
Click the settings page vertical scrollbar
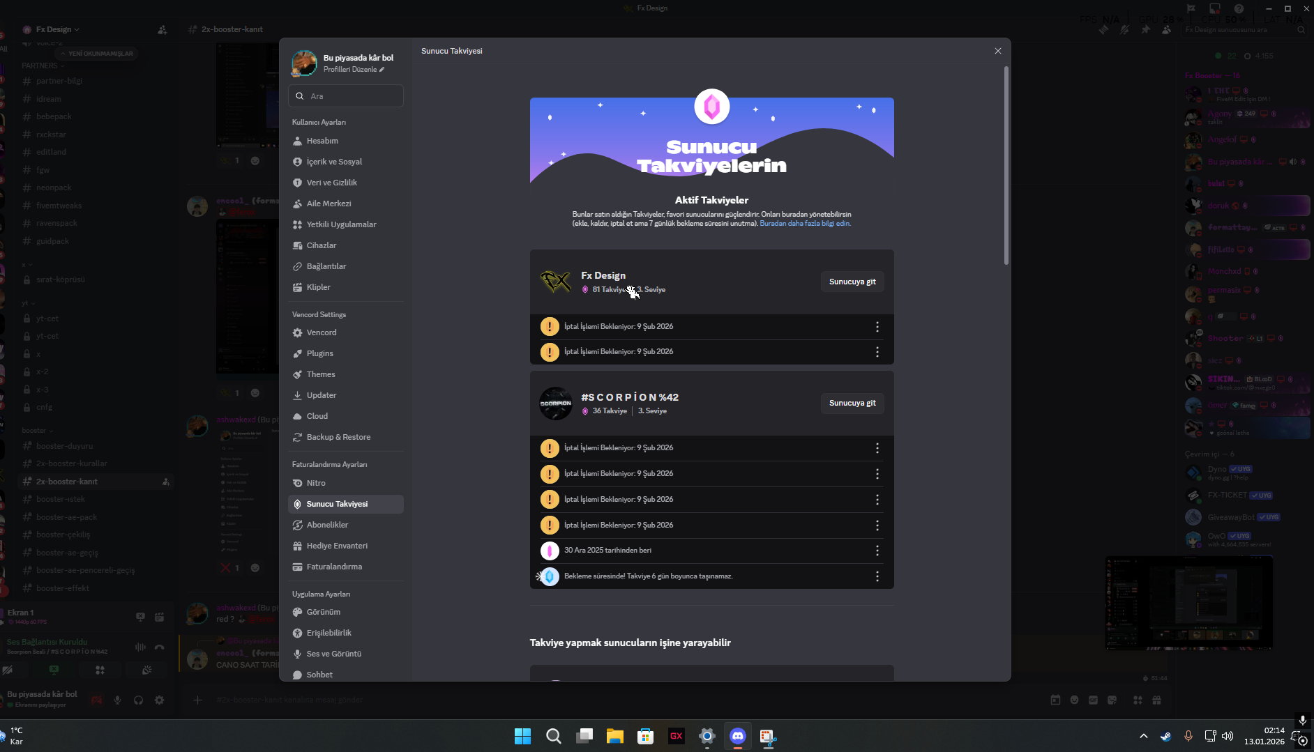click(x=1006, y=166)
